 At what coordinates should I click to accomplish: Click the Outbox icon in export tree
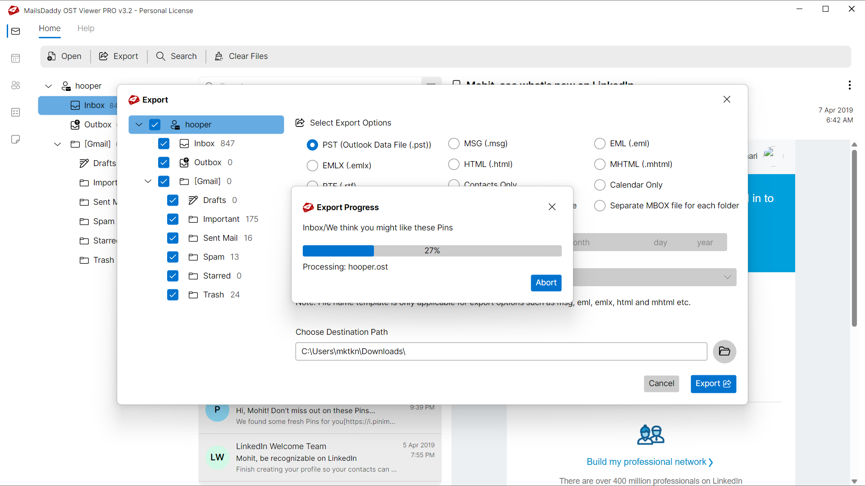(184, 162)
